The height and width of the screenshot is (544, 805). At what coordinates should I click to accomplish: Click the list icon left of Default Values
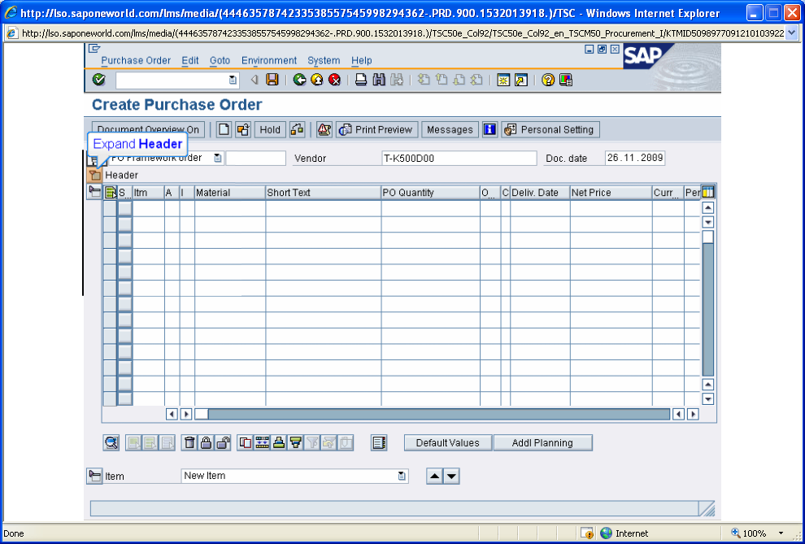[x=379, y=442]
